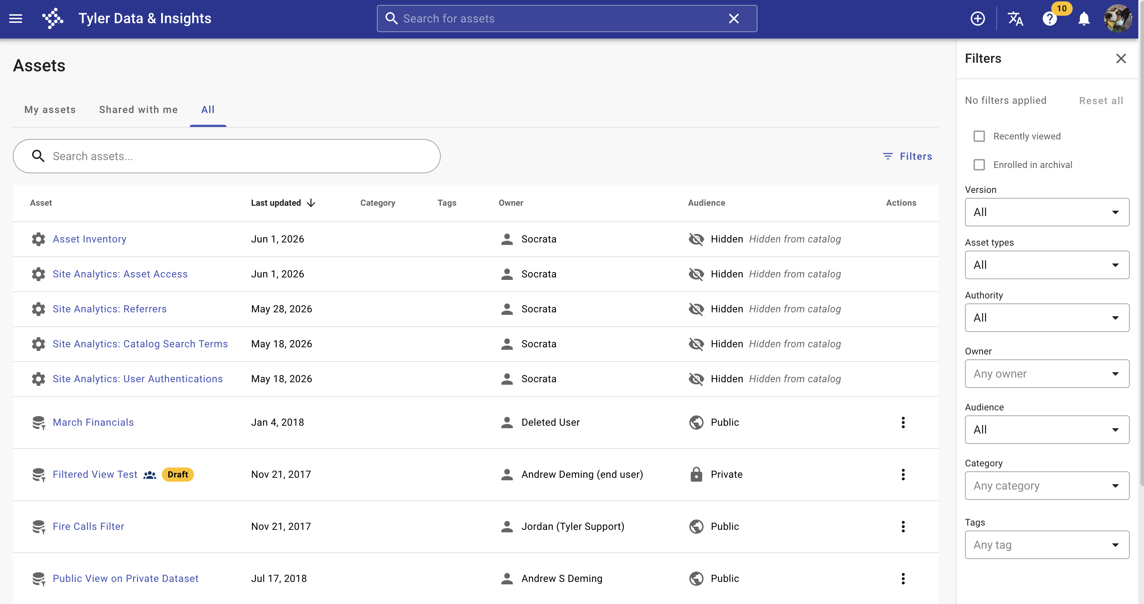Open the Fire Calls Filter link

tap(88, 526)
